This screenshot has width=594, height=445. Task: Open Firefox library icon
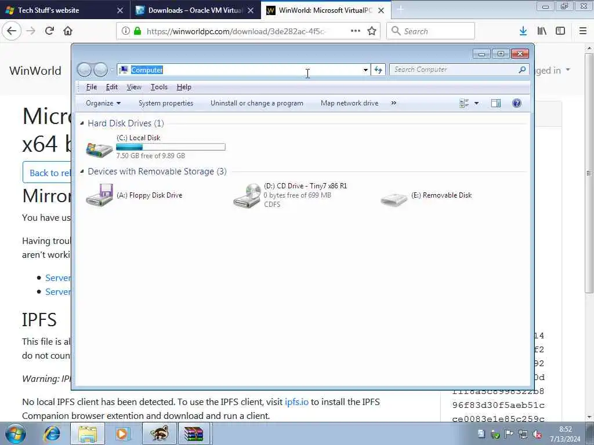pos(542,31)
